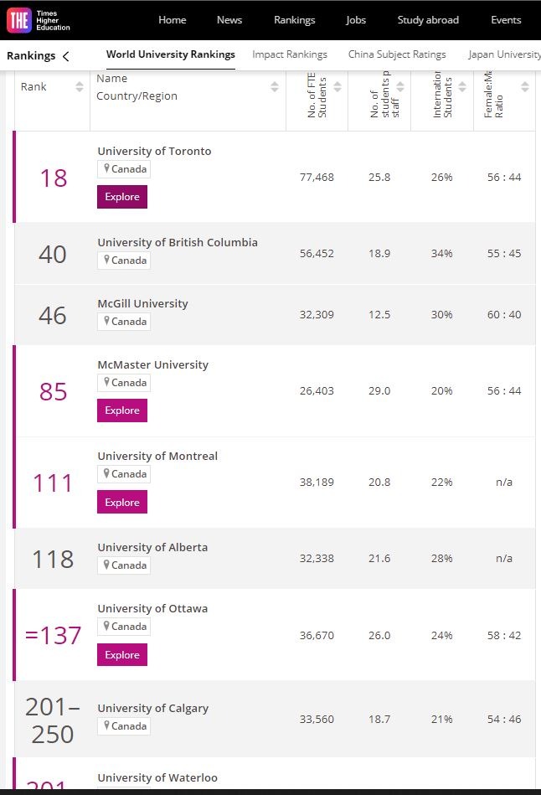The width and height of the screenshot is (541, 795).
Task: Switch to the Impact Rankings tab
Action: coord(290,54)
